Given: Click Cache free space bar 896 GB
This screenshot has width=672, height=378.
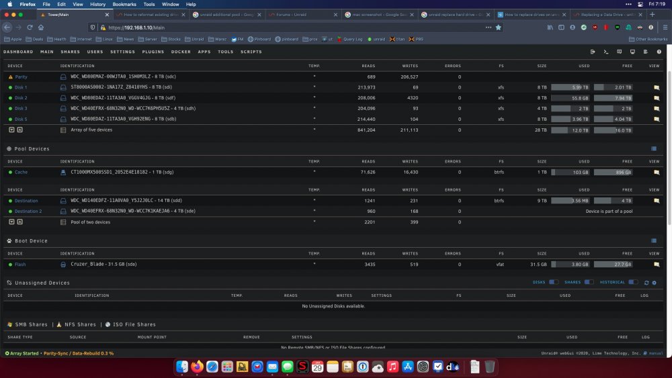Looking at the screenshot, I should pyautogui.click(x=613, y=173).
